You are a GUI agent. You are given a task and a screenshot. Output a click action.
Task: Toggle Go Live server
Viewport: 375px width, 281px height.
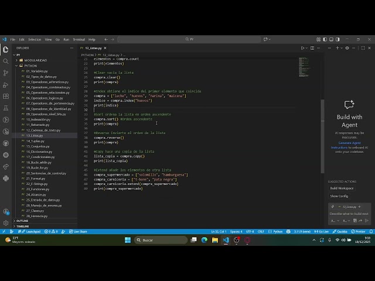(x=321, y=232)
